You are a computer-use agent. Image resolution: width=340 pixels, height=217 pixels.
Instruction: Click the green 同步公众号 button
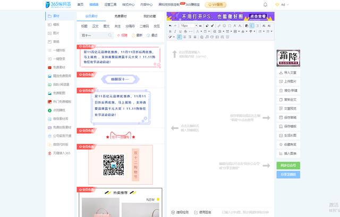point(288,166)
